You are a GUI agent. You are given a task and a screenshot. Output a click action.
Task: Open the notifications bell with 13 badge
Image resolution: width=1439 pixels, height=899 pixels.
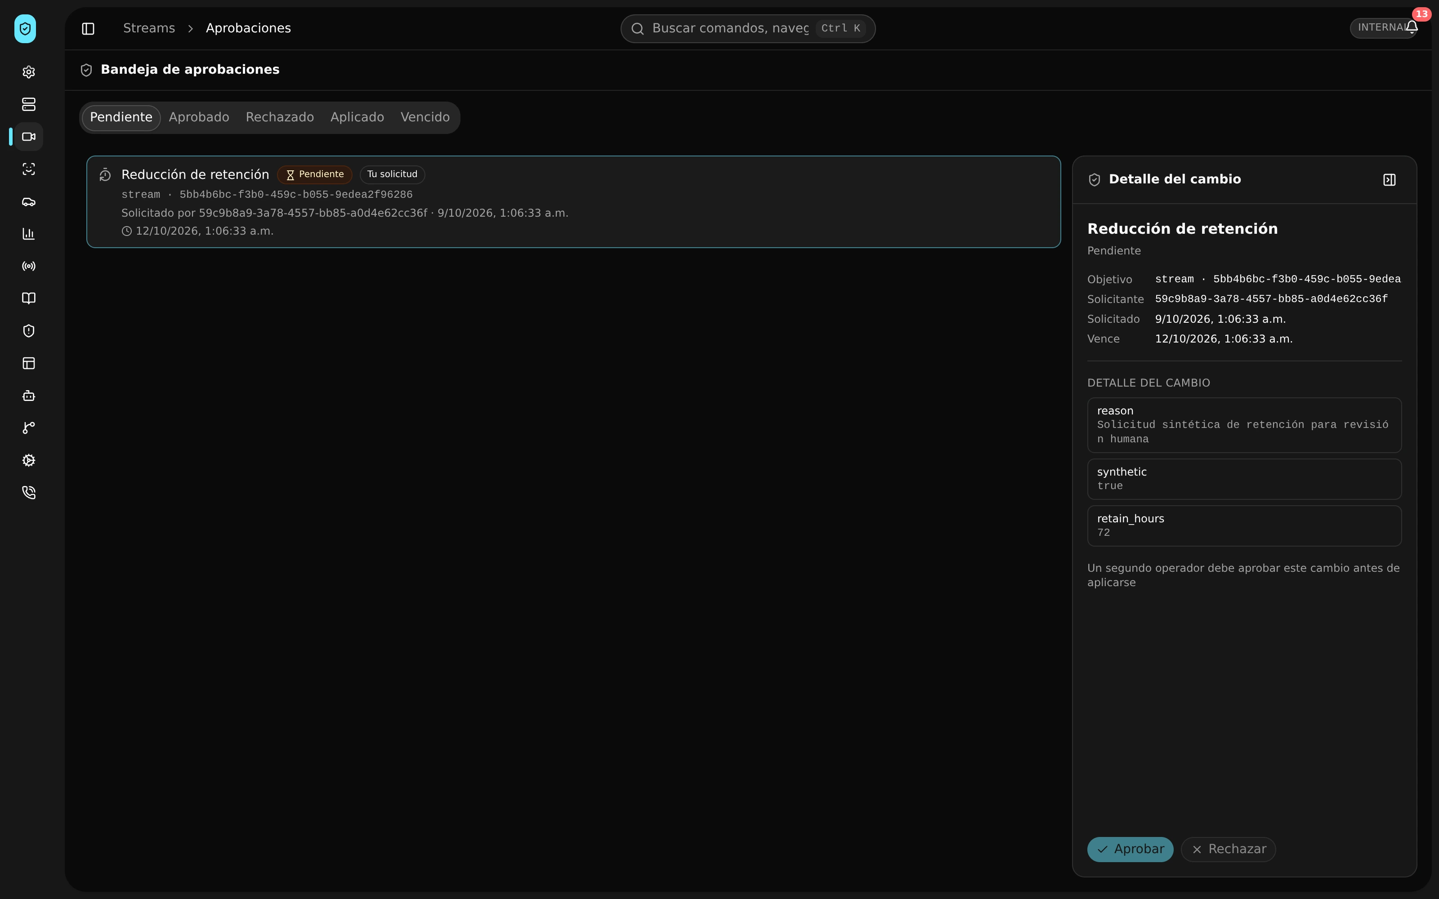1412,27
